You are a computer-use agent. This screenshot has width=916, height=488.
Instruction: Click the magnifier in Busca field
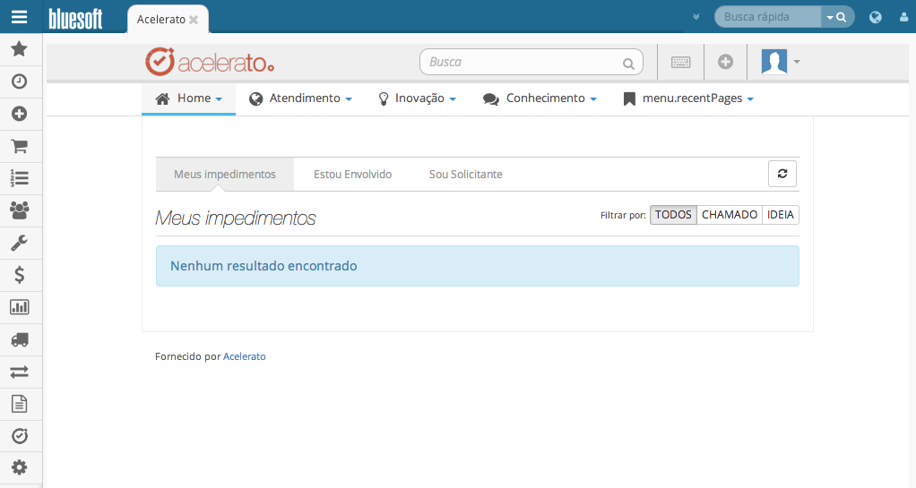click(628, 64)
